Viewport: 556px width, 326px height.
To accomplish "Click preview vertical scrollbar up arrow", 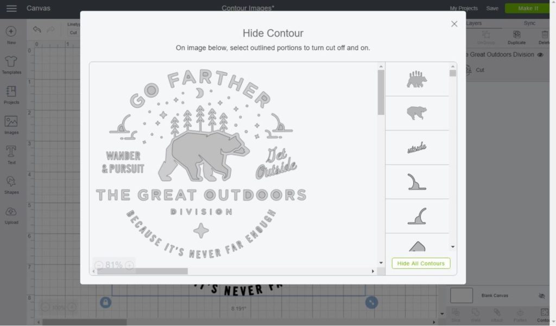I will click(x=381, y=67).
